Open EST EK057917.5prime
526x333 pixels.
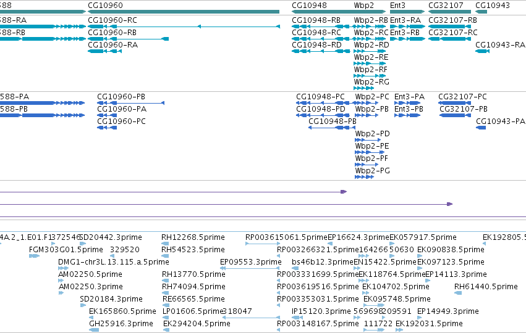click(x=423, y=237)
